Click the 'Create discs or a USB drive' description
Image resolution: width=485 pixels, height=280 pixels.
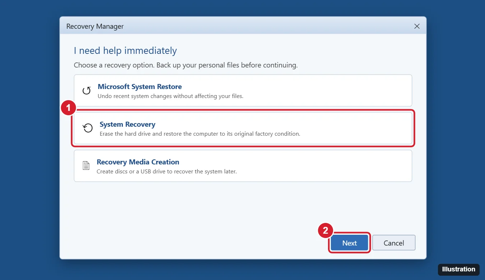167,172
